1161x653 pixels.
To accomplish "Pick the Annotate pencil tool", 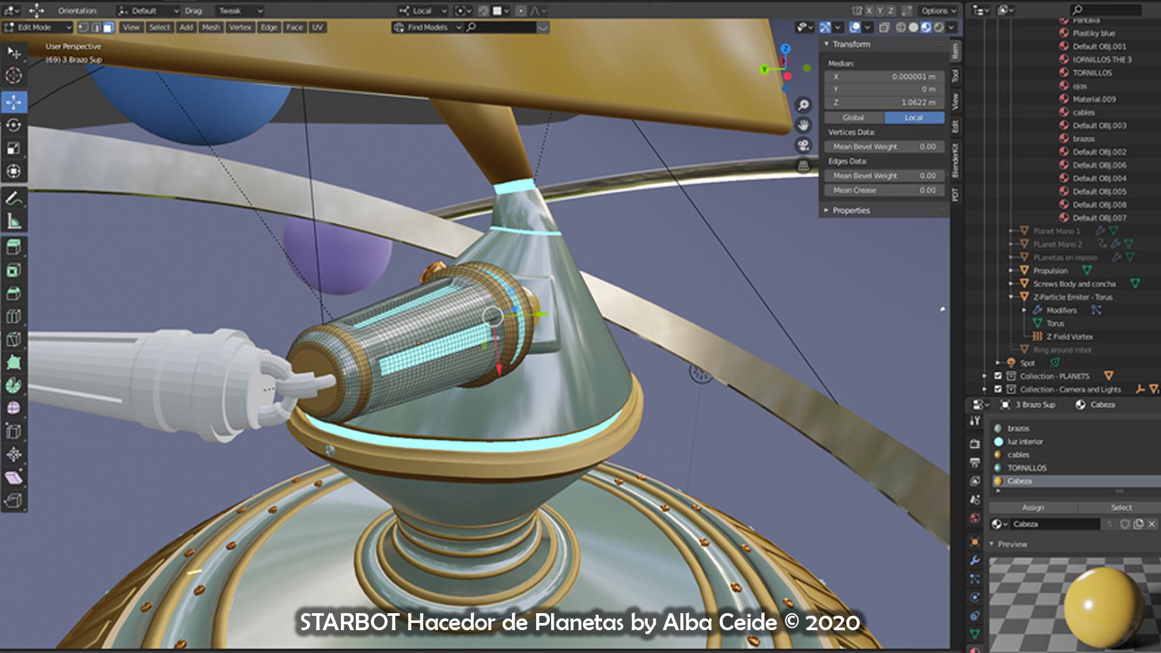I will click(13, 198).
